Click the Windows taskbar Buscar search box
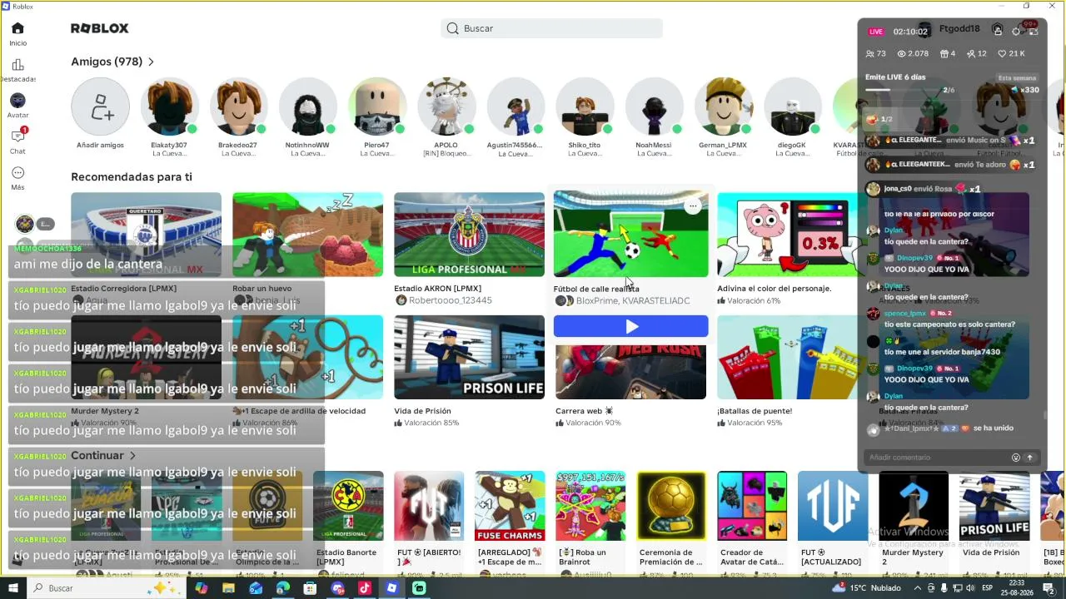The image size is (1066, 599). tap(106, 588)
